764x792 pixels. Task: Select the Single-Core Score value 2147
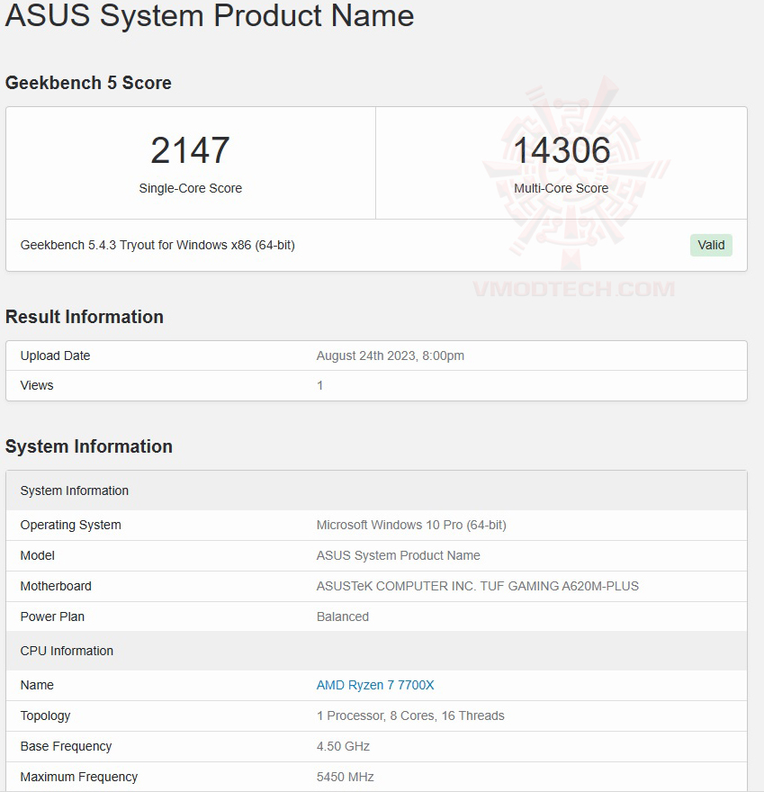190,150
